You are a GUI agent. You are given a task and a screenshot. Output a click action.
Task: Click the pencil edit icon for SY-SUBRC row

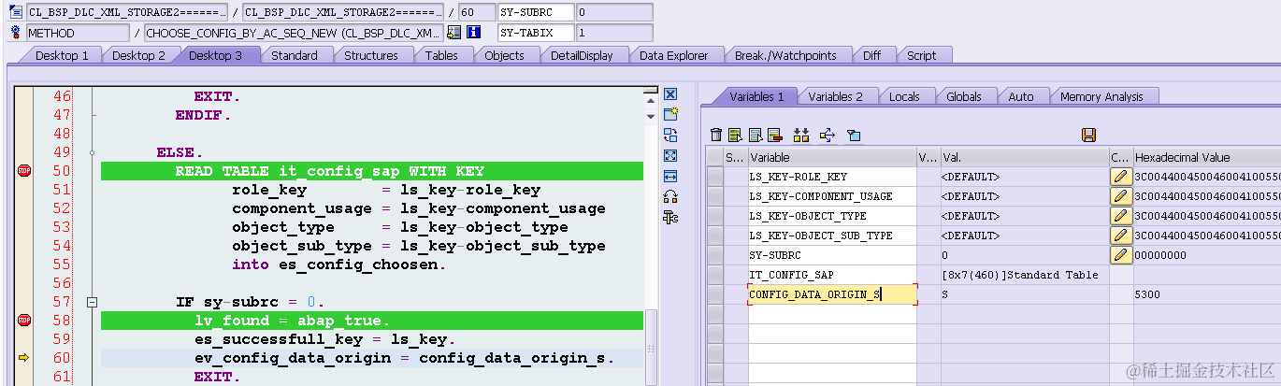pos(1120,255)
